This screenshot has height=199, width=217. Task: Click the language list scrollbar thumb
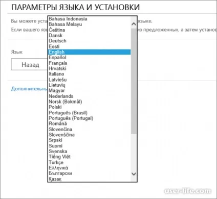(134, 81)
